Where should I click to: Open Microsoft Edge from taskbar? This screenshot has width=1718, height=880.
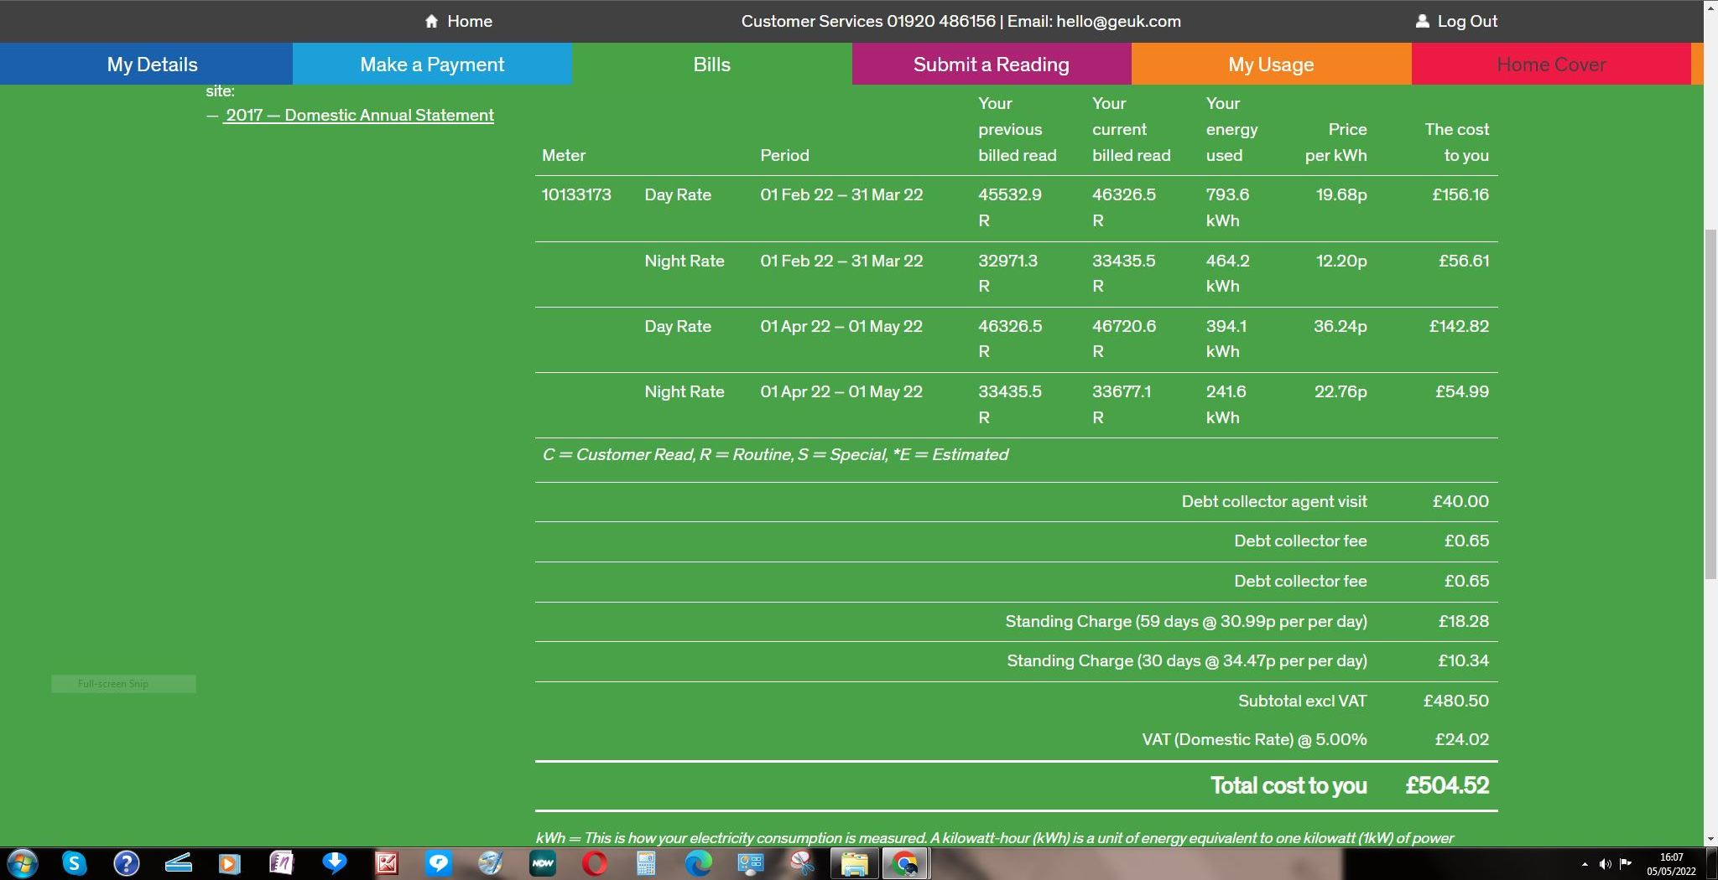click(x=698, y=863)
